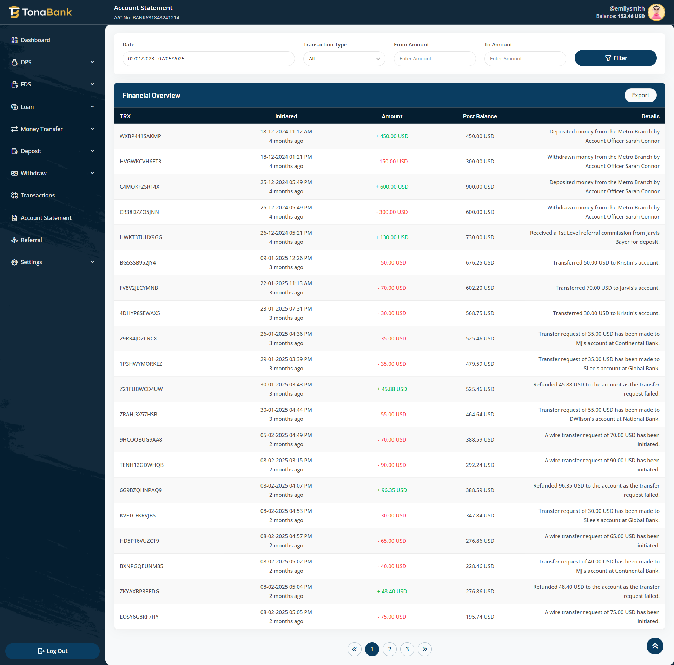Click the scroll-to-top arrow button
The image size is (674, 665).
click(x=655, y=646)
